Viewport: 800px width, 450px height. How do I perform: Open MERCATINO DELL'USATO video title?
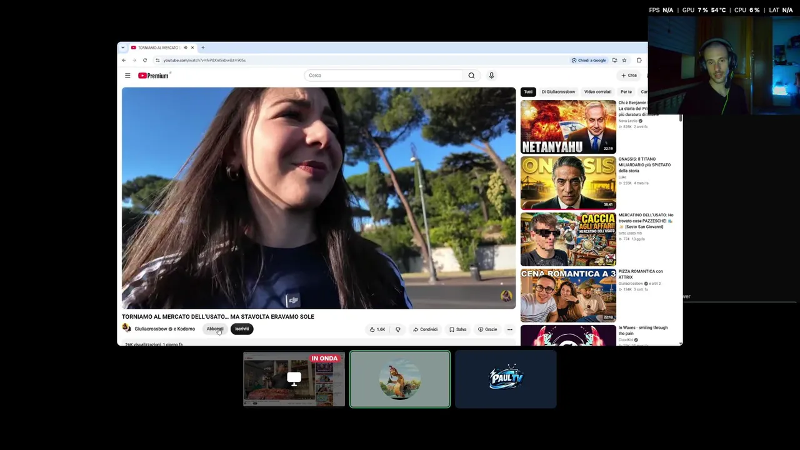(x=646, y=221)
